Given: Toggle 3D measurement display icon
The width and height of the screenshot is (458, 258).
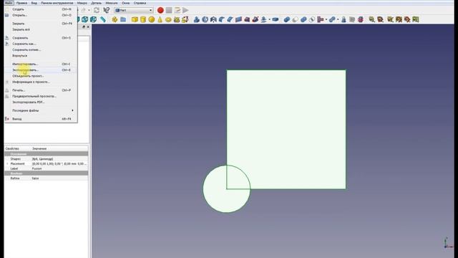Looking at the screenshot, I should (x=407, y=19).
